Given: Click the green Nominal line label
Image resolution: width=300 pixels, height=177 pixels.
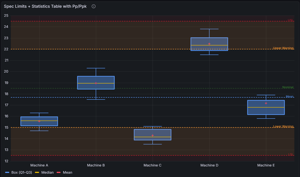Looking at the screenshot, I should (288, 87).
